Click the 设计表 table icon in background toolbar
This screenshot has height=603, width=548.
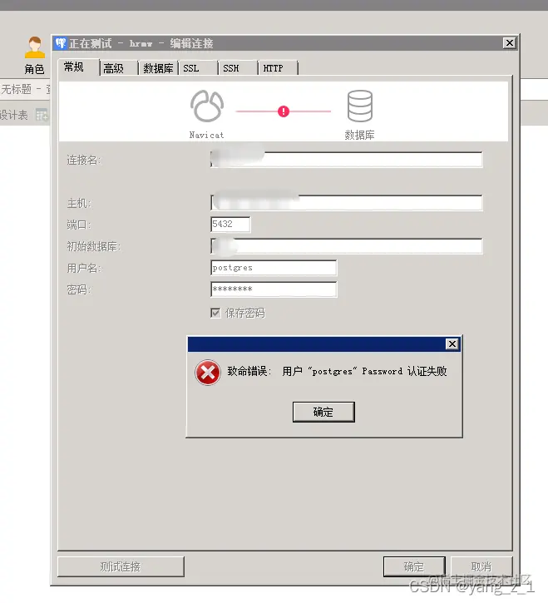pyautogui.click(x=41, y=115)
